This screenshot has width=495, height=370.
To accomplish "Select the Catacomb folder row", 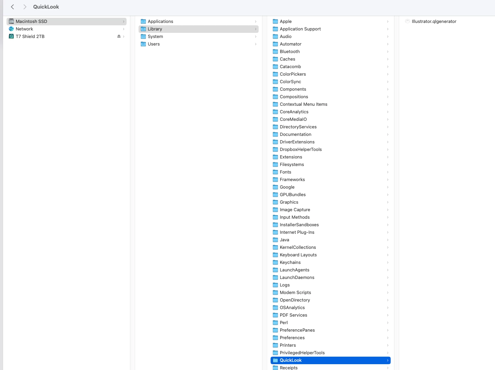I will pos(330,66).
